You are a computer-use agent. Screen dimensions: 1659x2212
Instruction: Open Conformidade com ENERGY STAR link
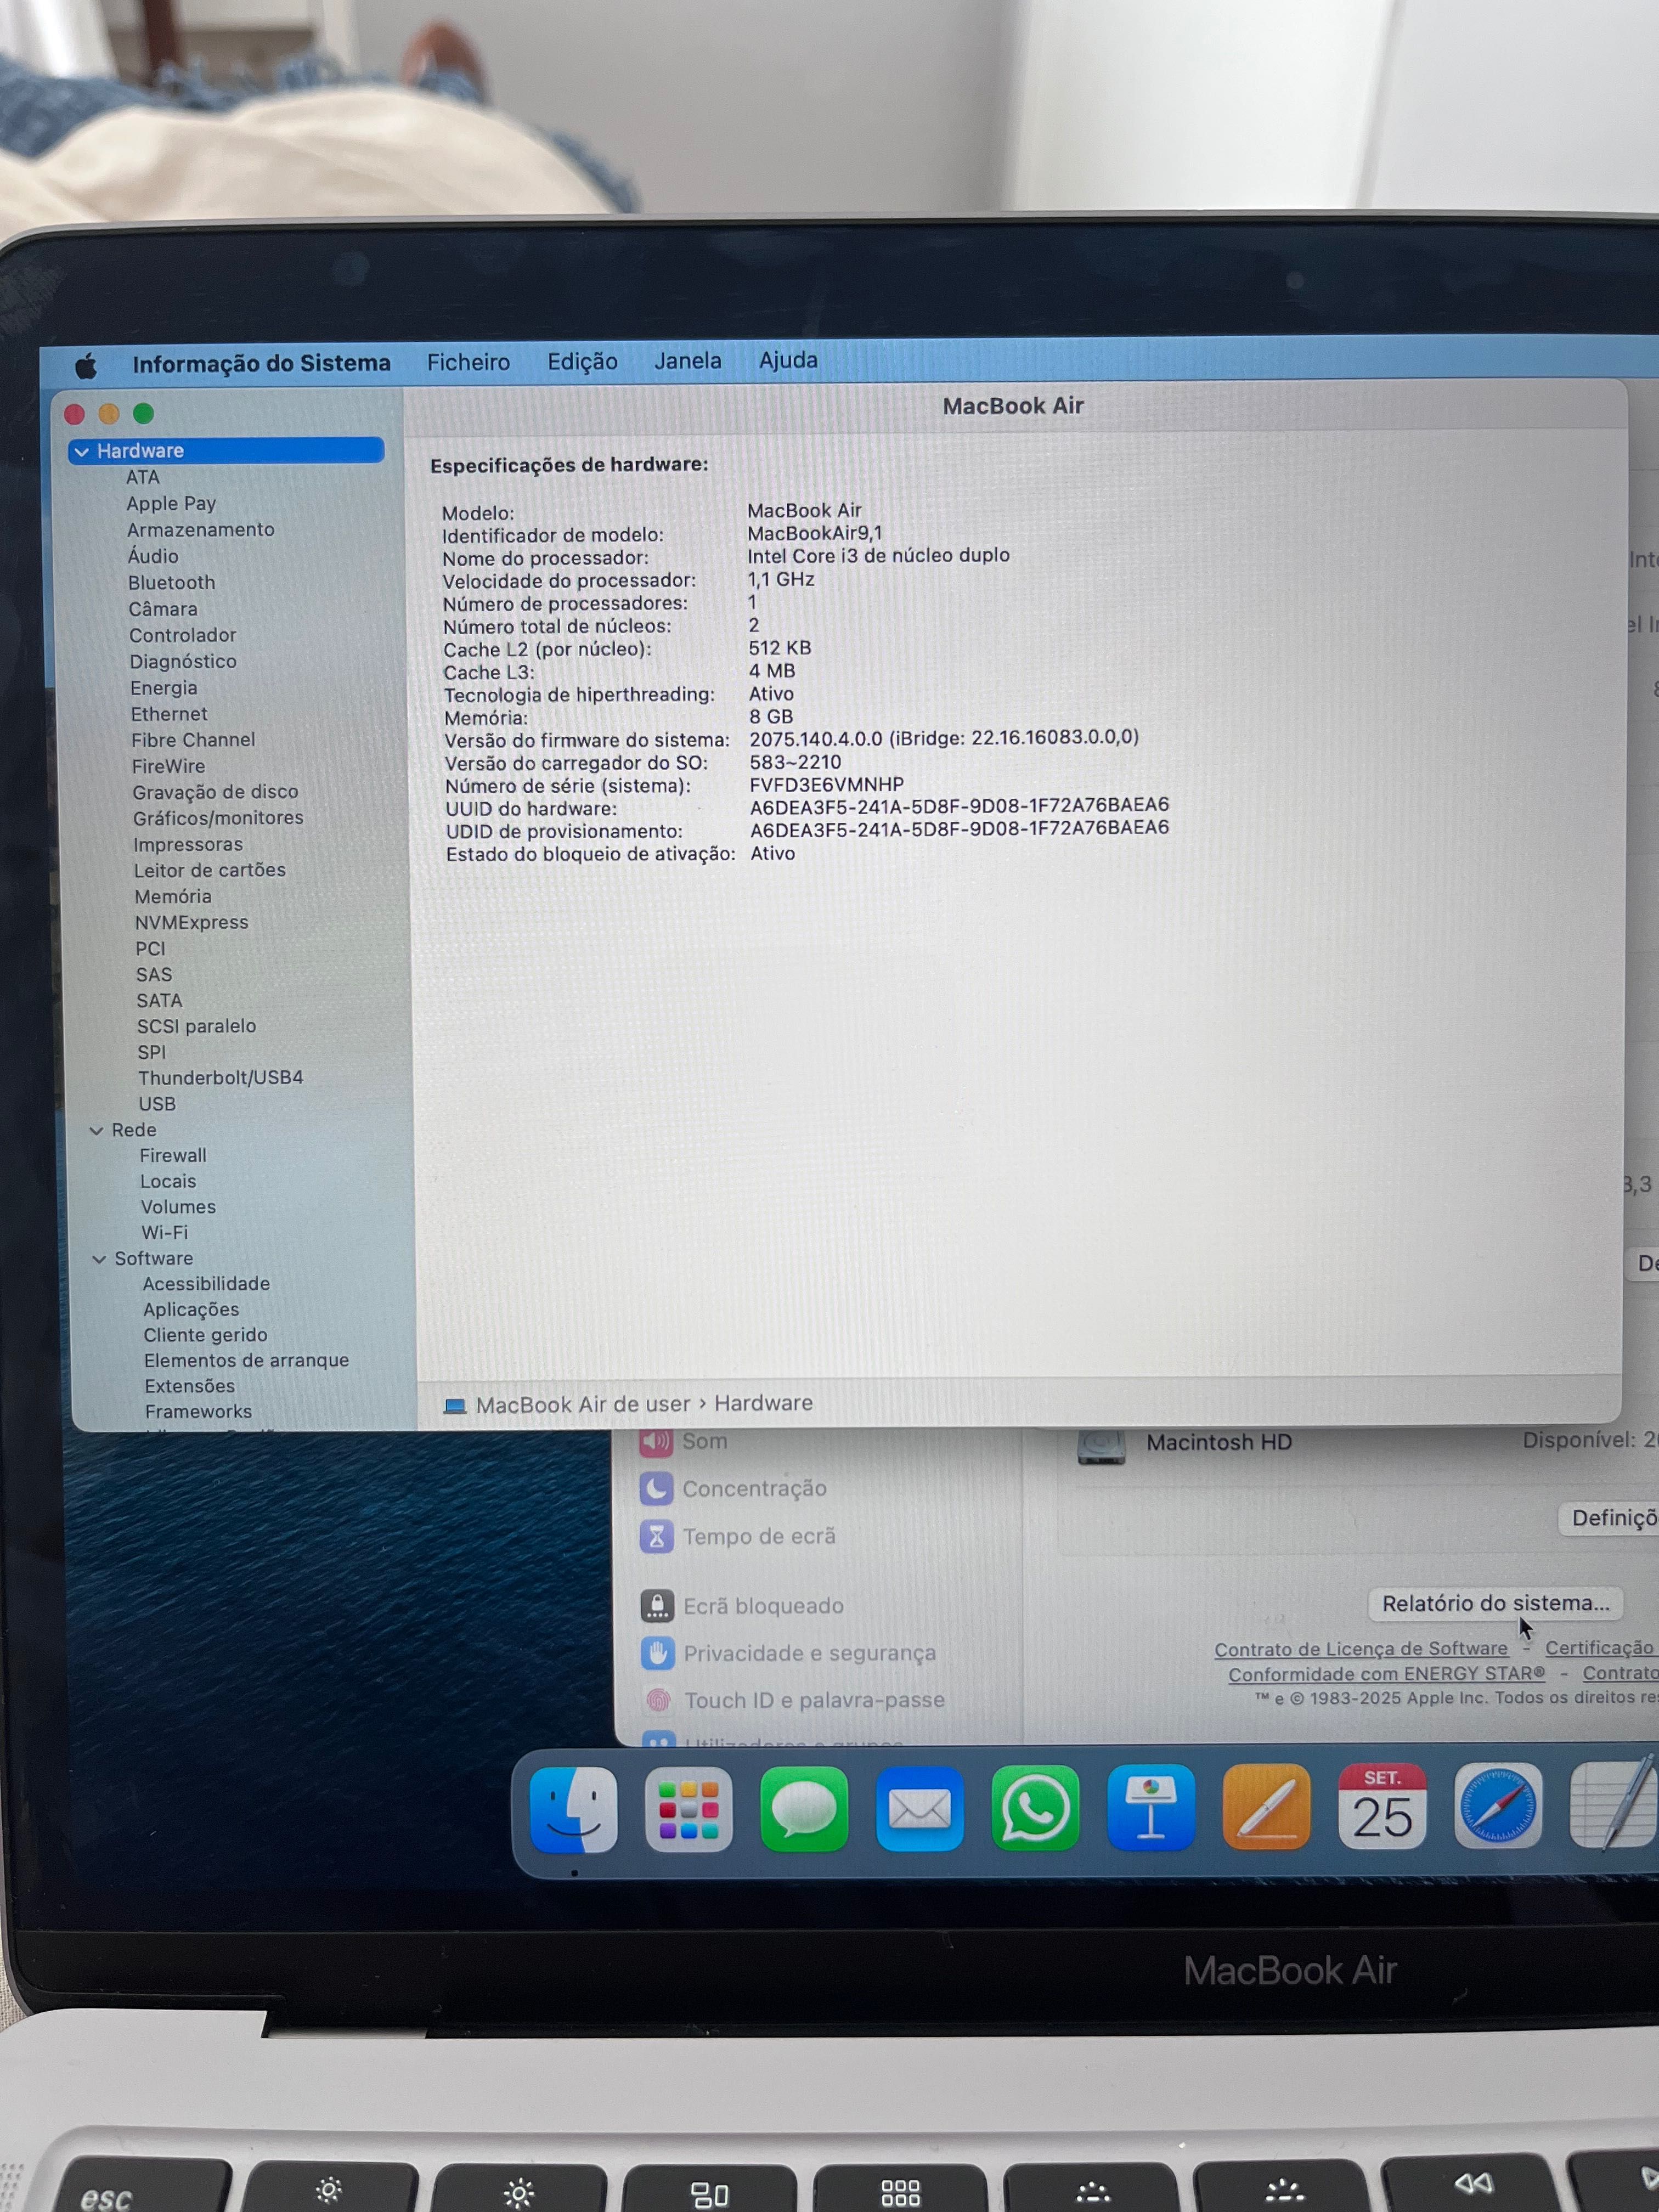click(x=1386, y=1674)
